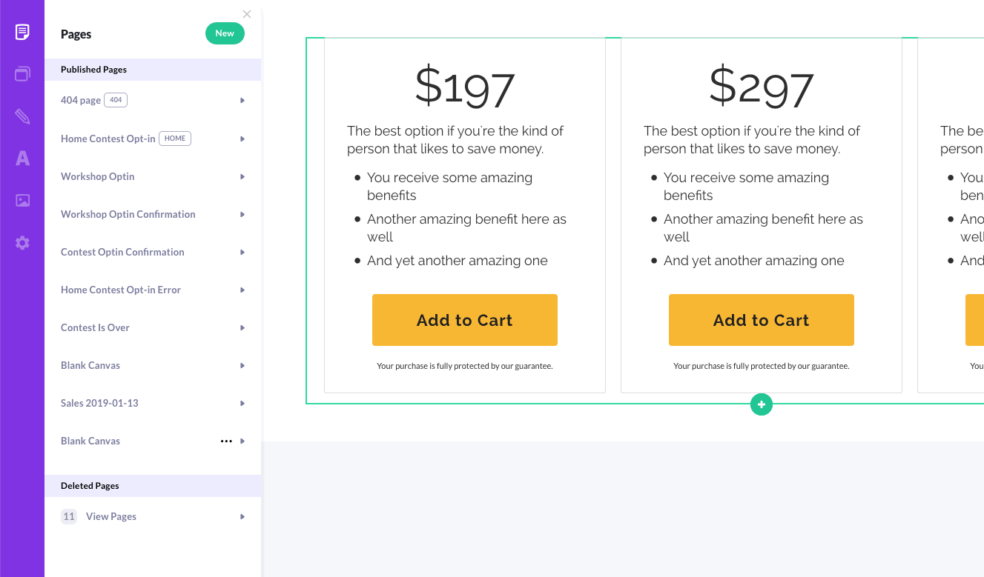Expand the 404 page options arrow
984x577 pixels.
(x=242, y=101)
